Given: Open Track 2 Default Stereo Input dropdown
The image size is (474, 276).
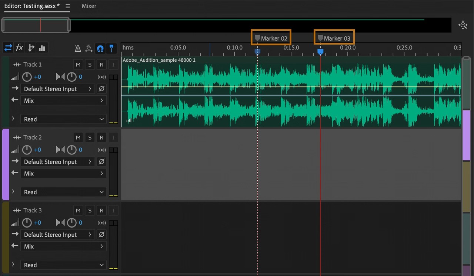Looking at the screenshot, I should tap(57, 162).
